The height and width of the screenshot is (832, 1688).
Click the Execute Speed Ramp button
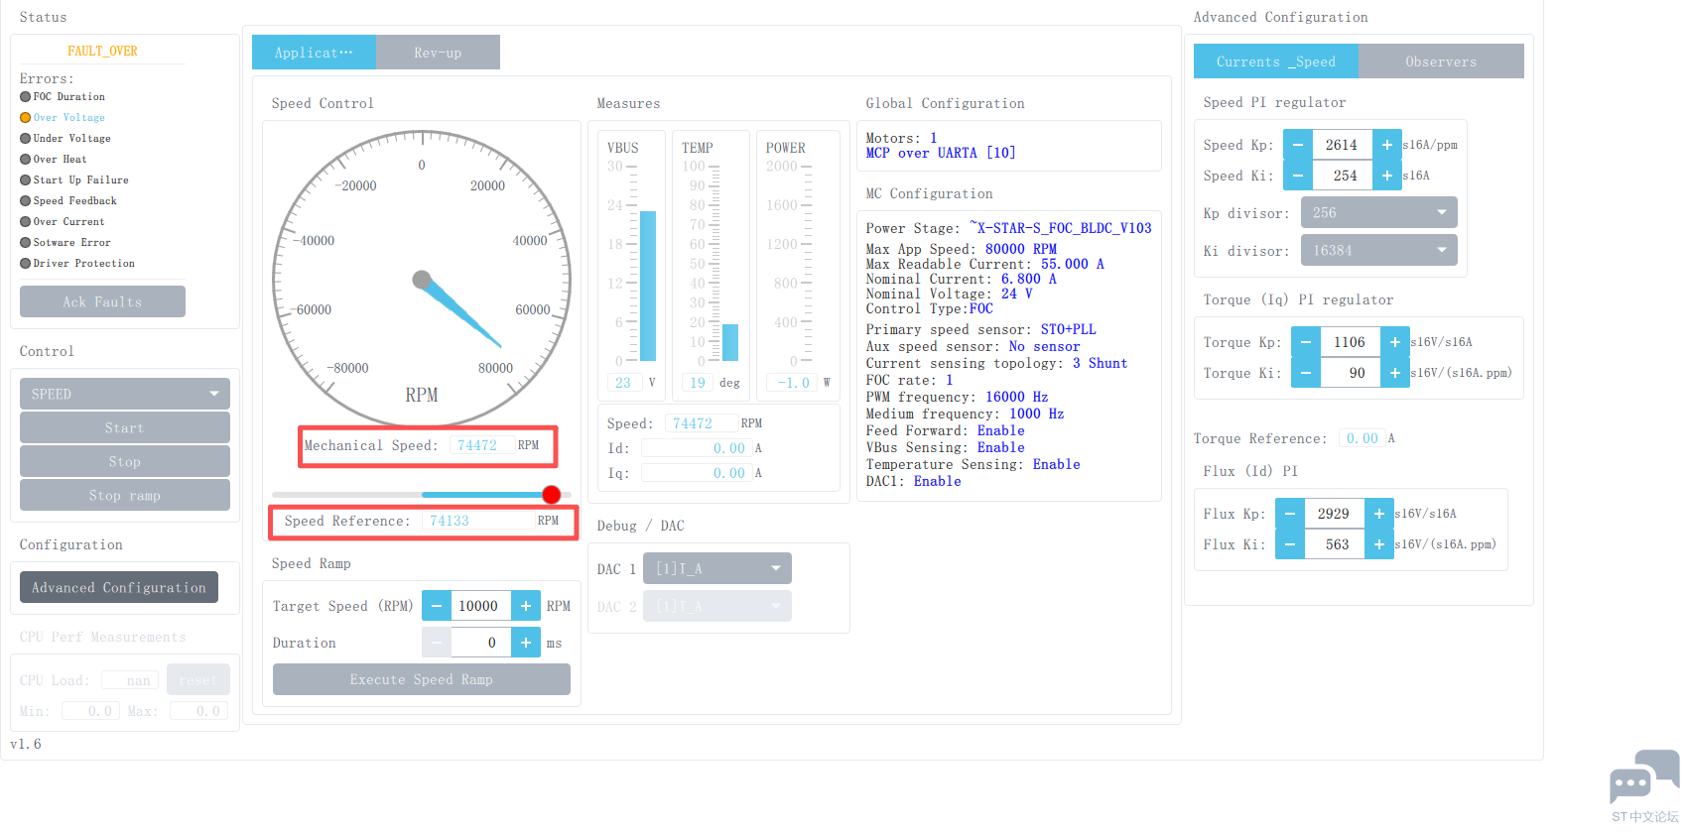click(421, 679)
